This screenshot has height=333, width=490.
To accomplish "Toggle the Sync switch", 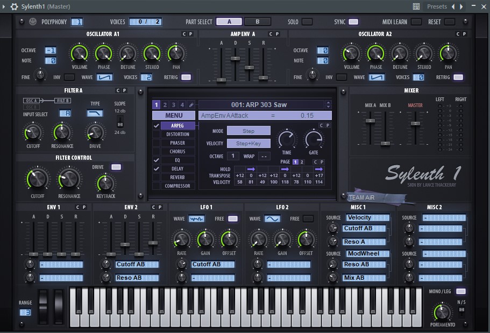I will pyautogui.click(x=353, y=22).
